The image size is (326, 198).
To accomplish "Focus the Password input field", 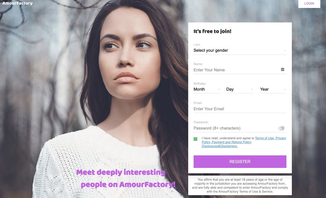I will click(x=235, y=128).
